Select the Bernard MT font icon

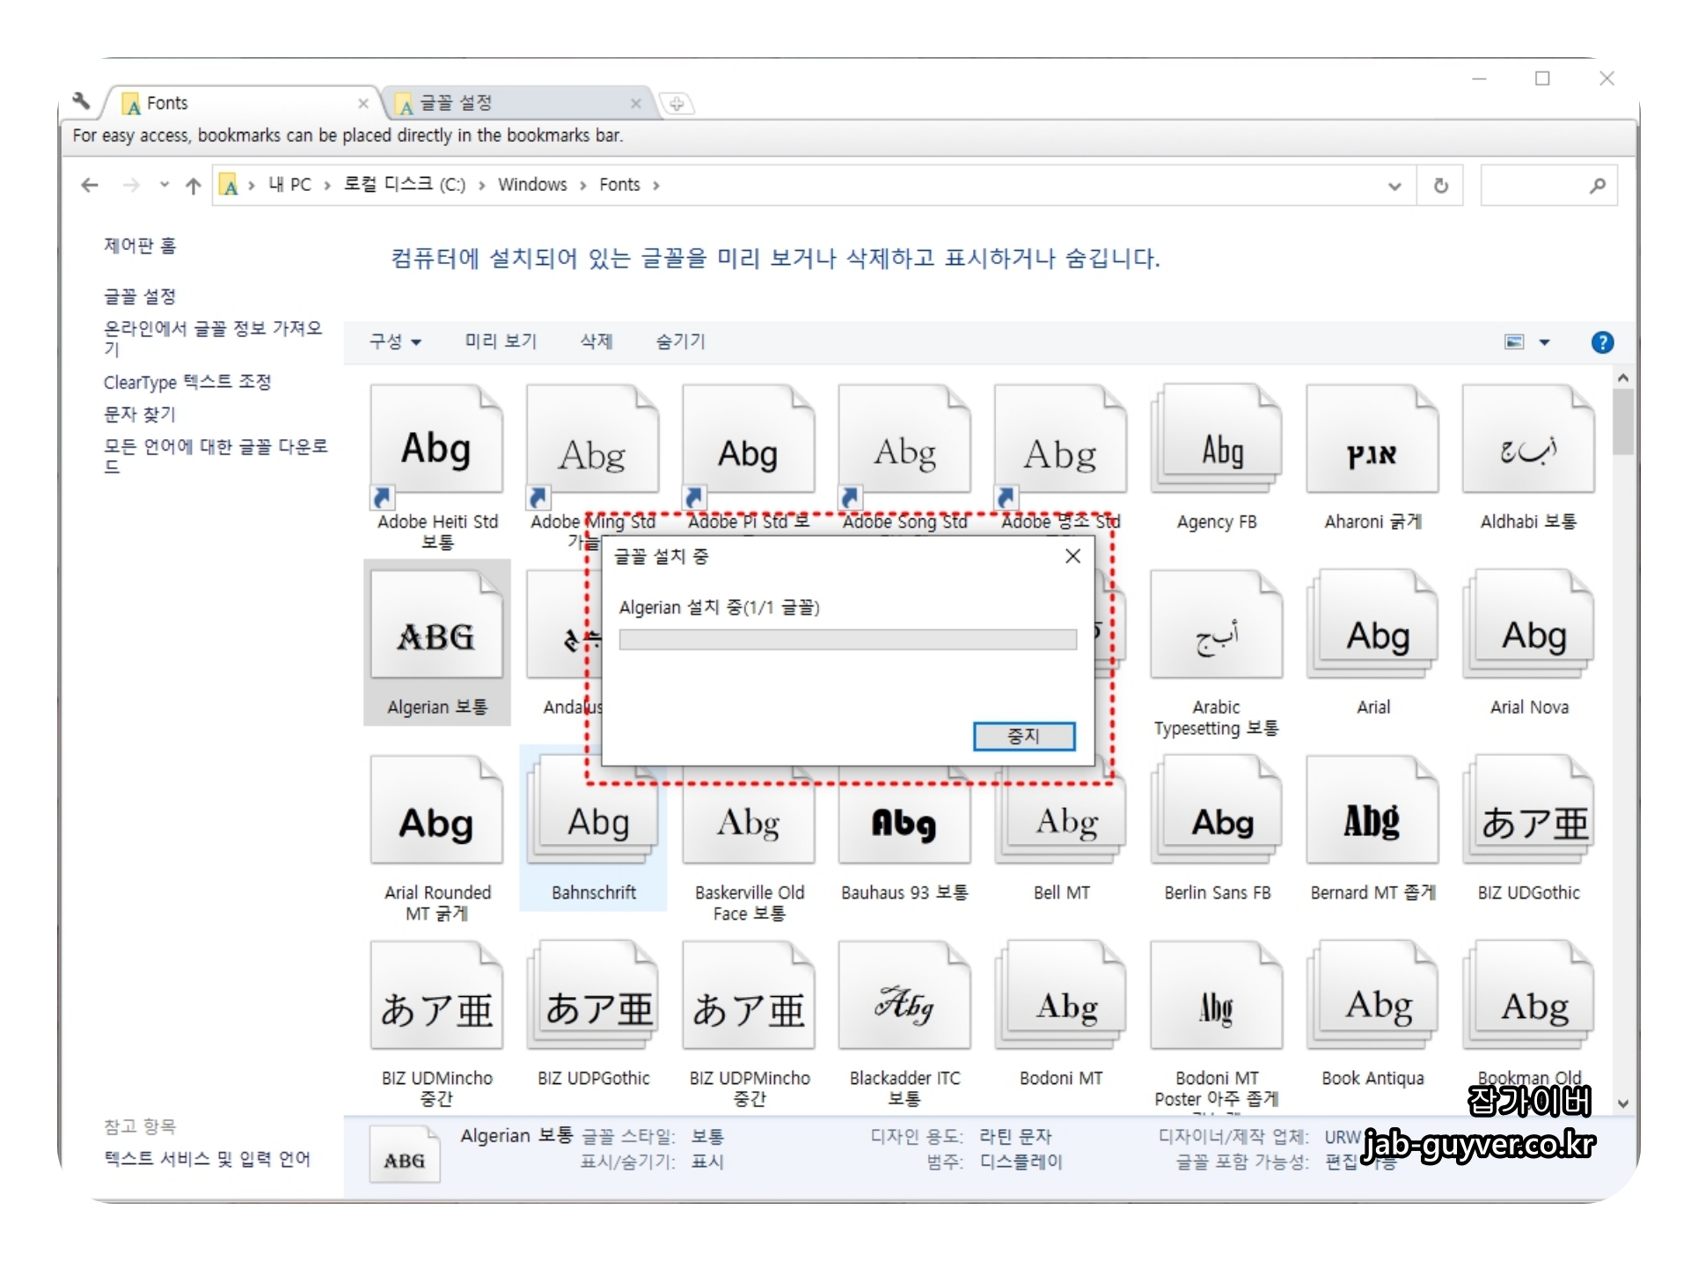click(x=1372, y=818)
